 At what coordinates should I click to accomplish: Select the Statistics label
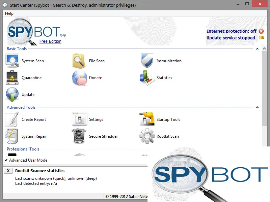tap(164, 78)
